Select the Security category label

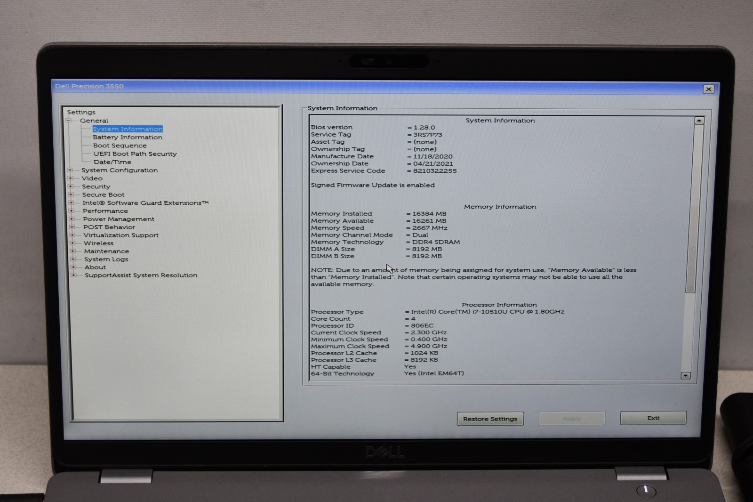tap(96, 186)
